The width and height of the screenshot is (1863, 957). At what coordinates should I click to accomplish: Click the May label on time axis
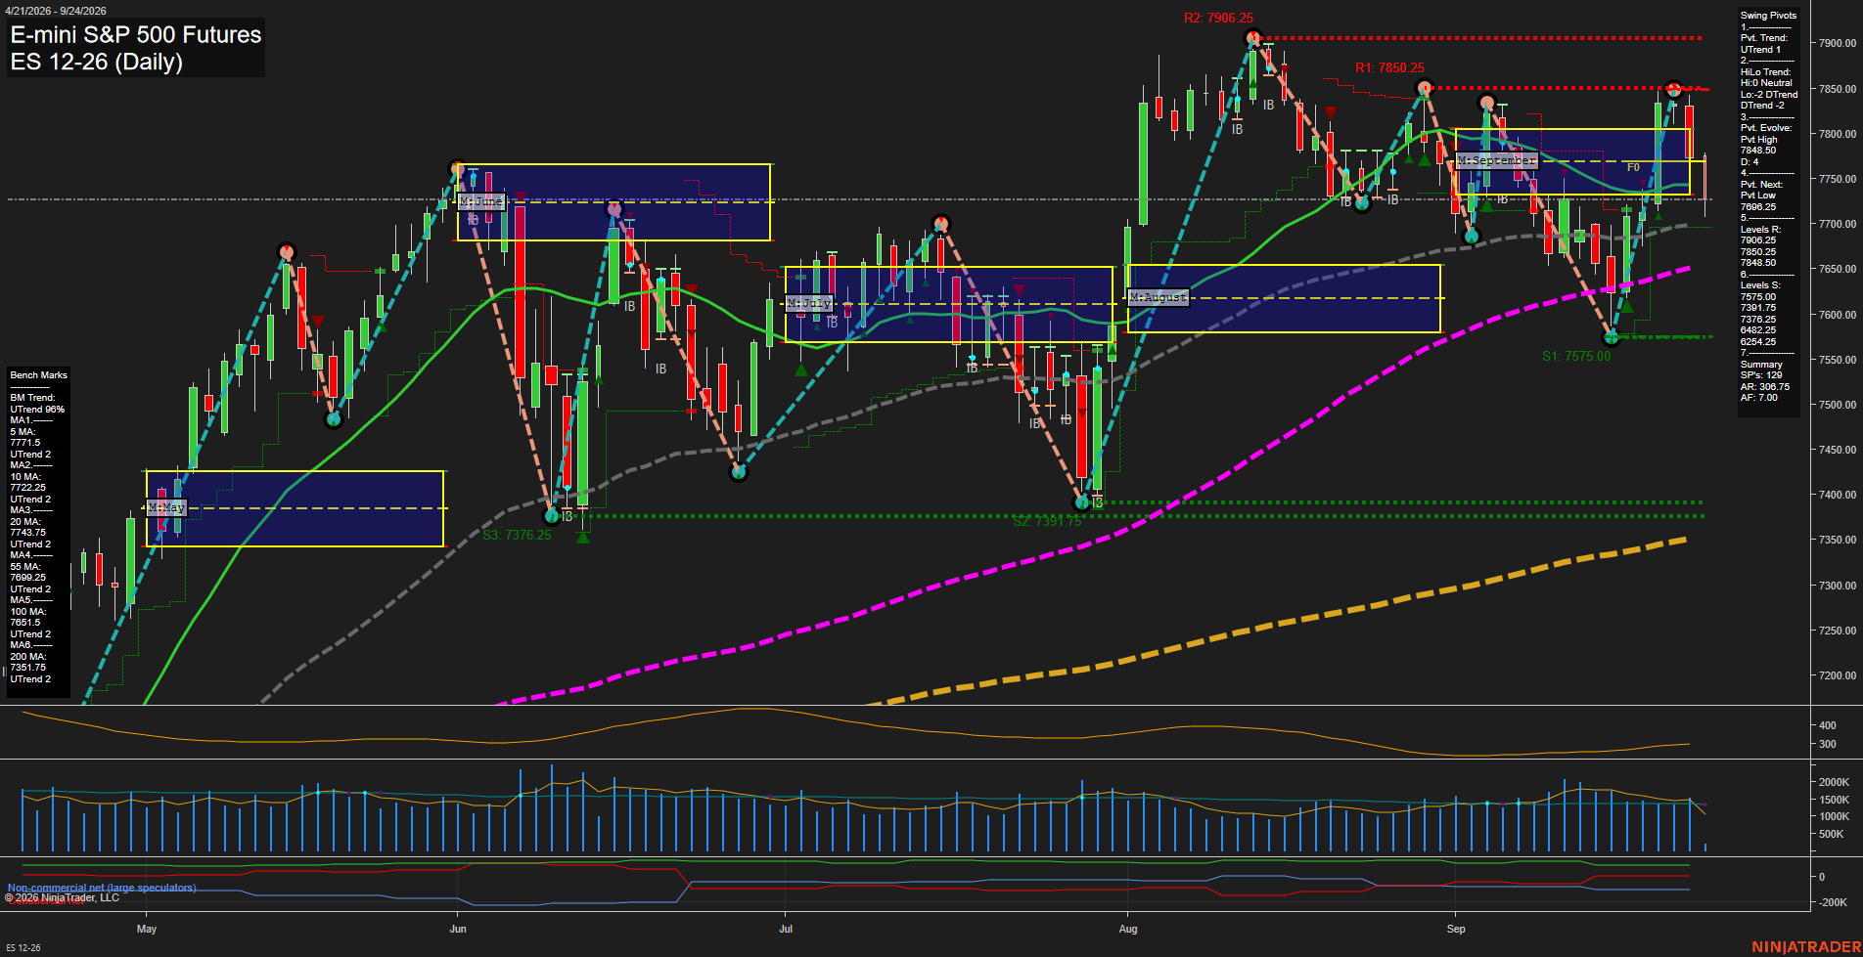[x=147, y=929]
